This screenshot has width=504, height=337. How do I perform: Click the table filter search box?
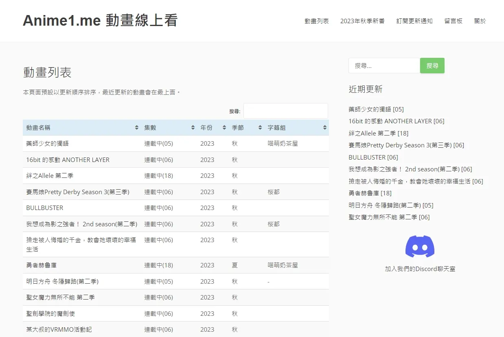[285, 111]
